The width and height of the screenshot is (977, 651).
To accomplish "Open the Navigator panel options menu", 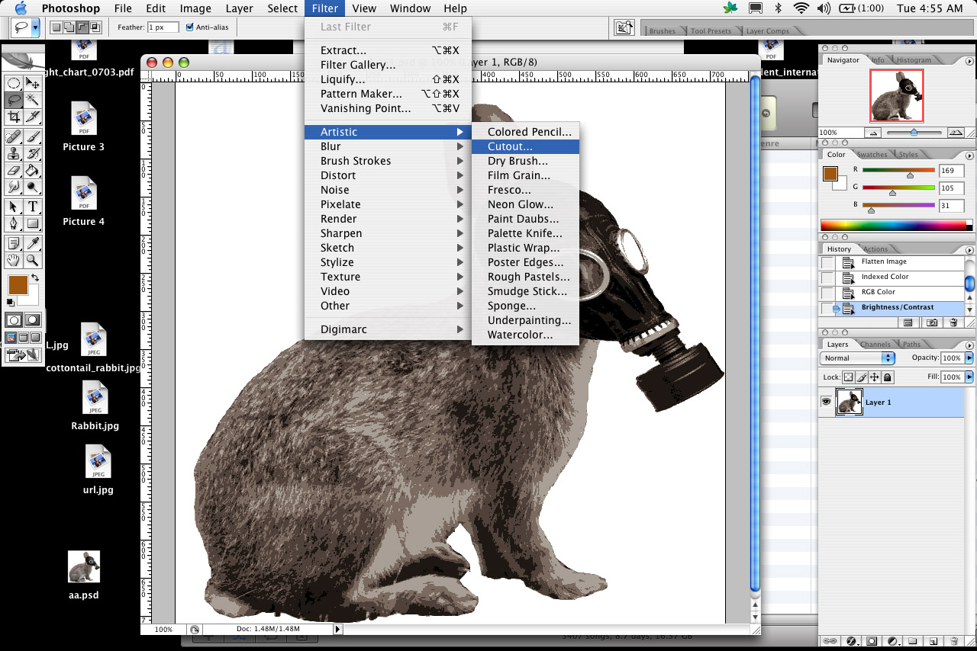I will point(969,60).
